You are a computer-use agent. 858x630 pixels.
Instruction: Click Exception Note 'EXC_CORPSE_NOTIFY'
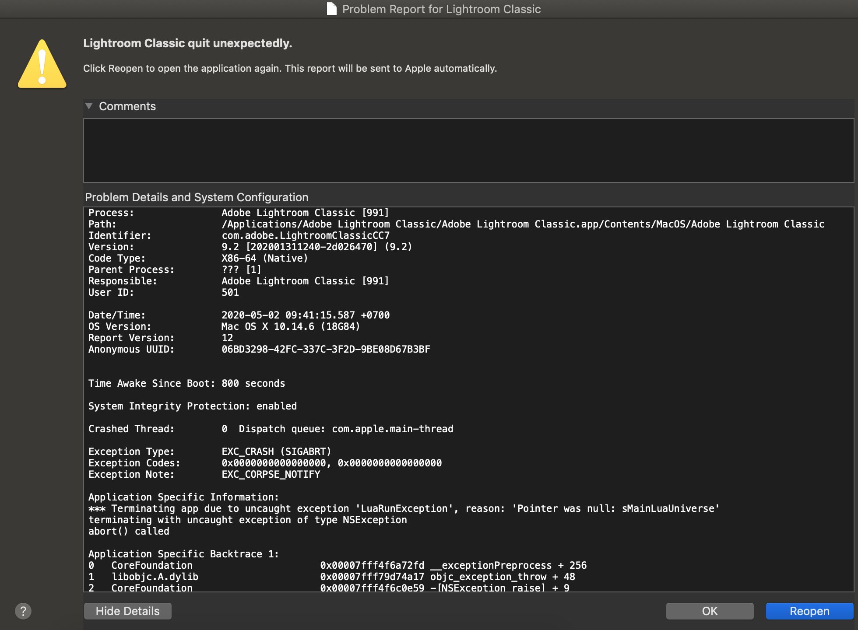(x=271, y=474)
